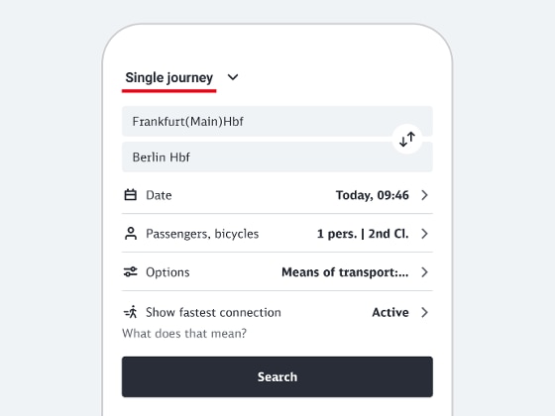Click the calendar icon beside Date
This screenshot has height=416, width=555.
click(x=130, y=195)
